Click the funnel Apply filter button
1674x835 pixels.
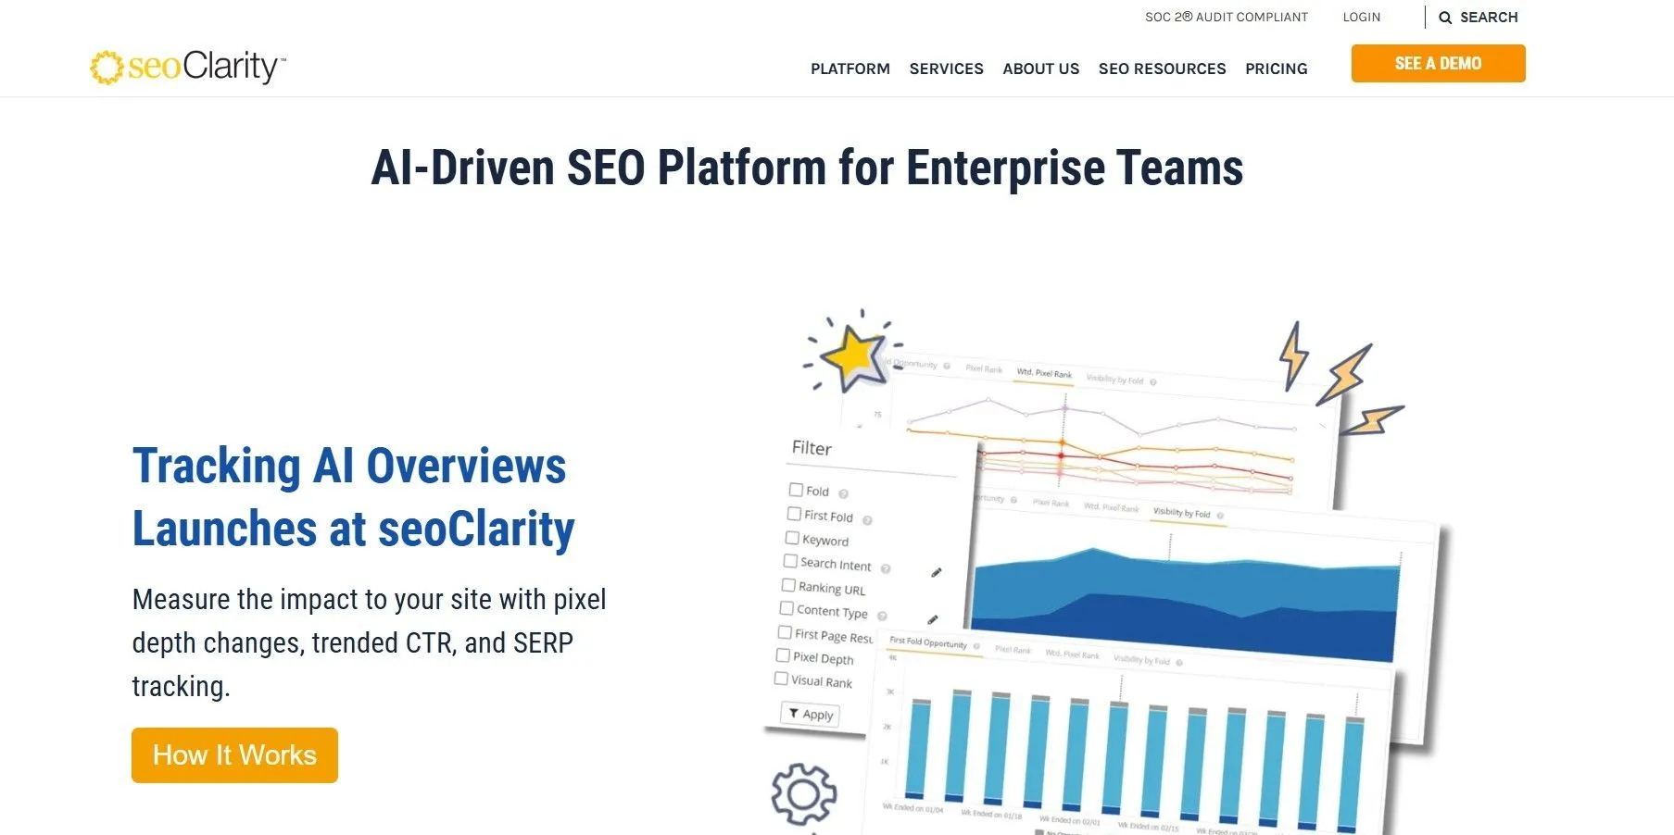coord(811,714)
